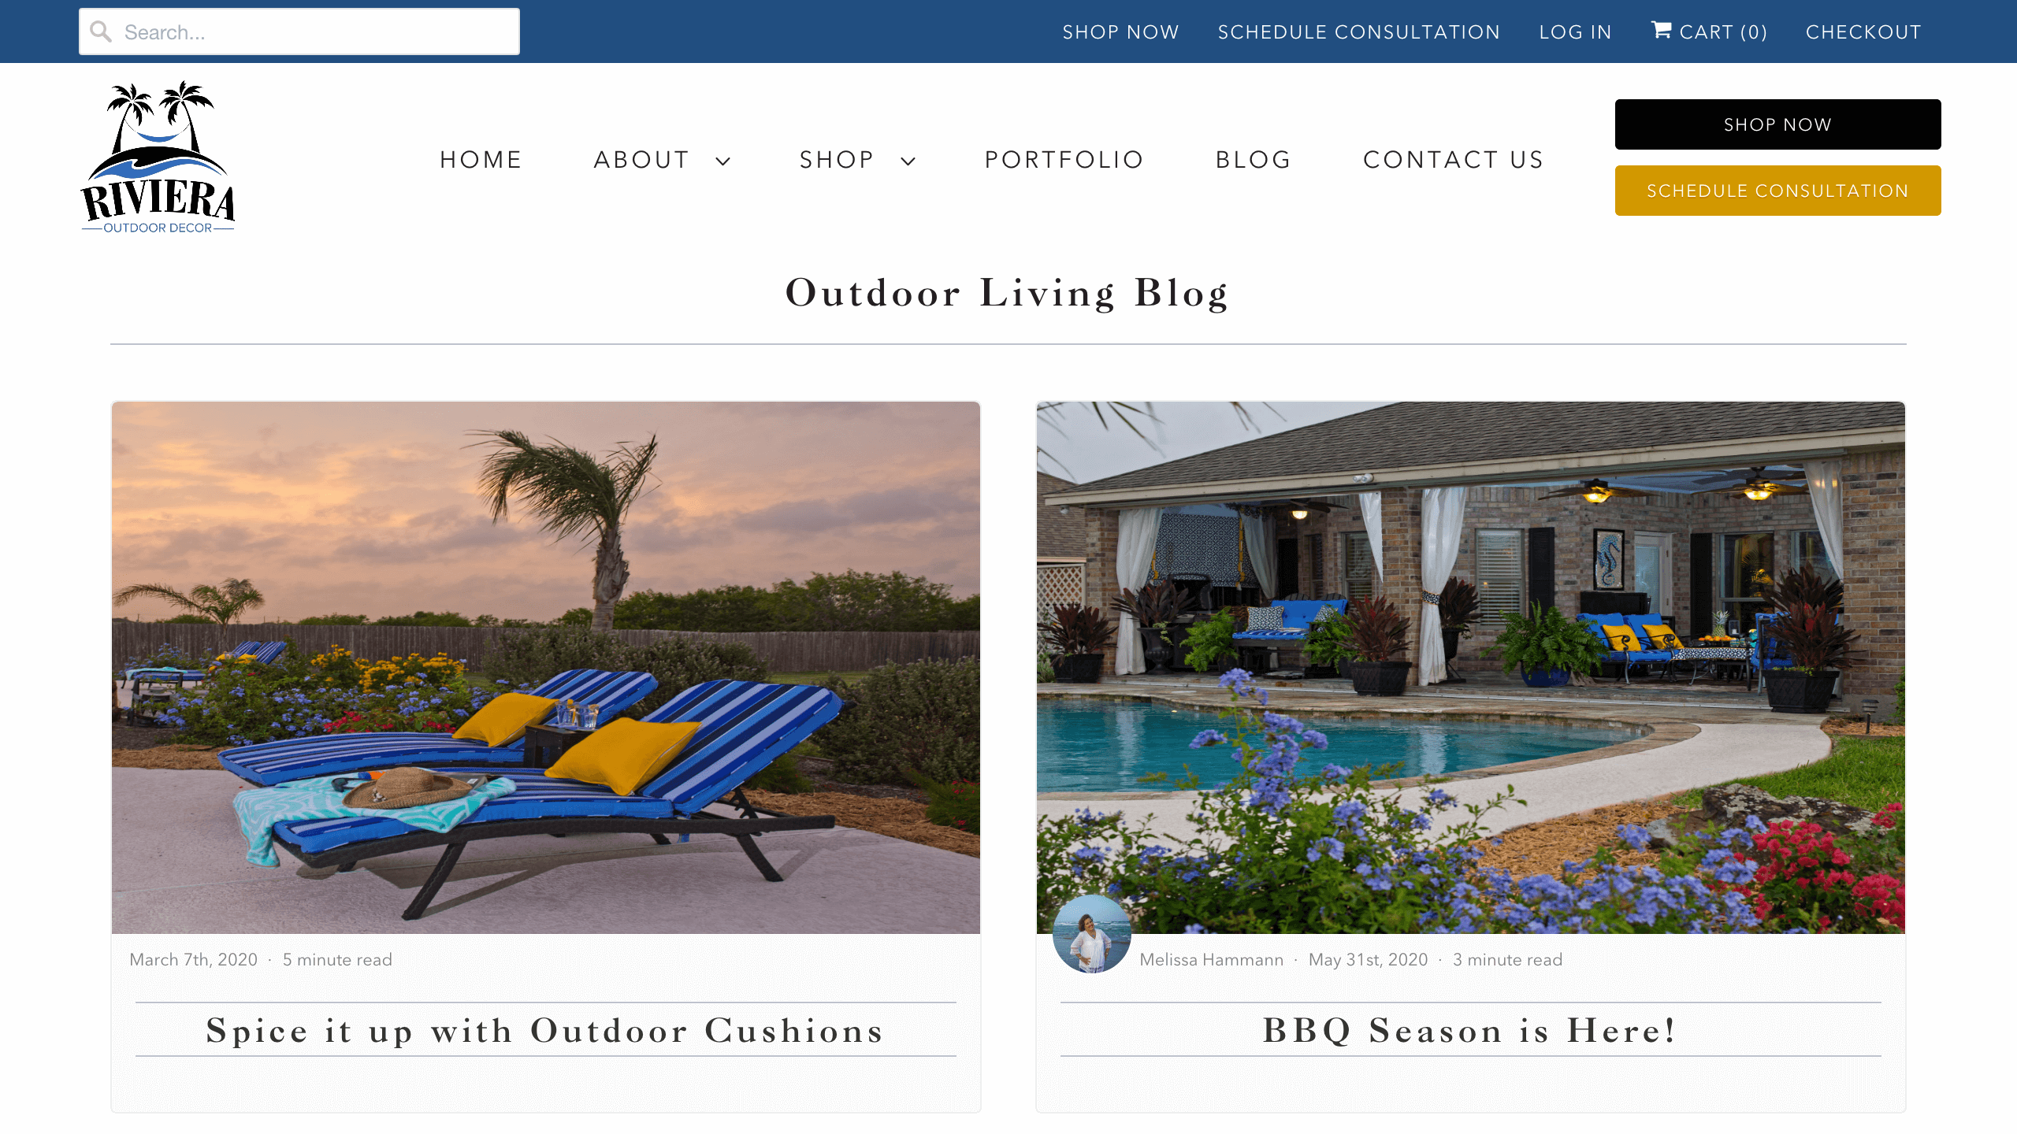
Task: Select the BLOG menu item
Action: coord(1254,157)
